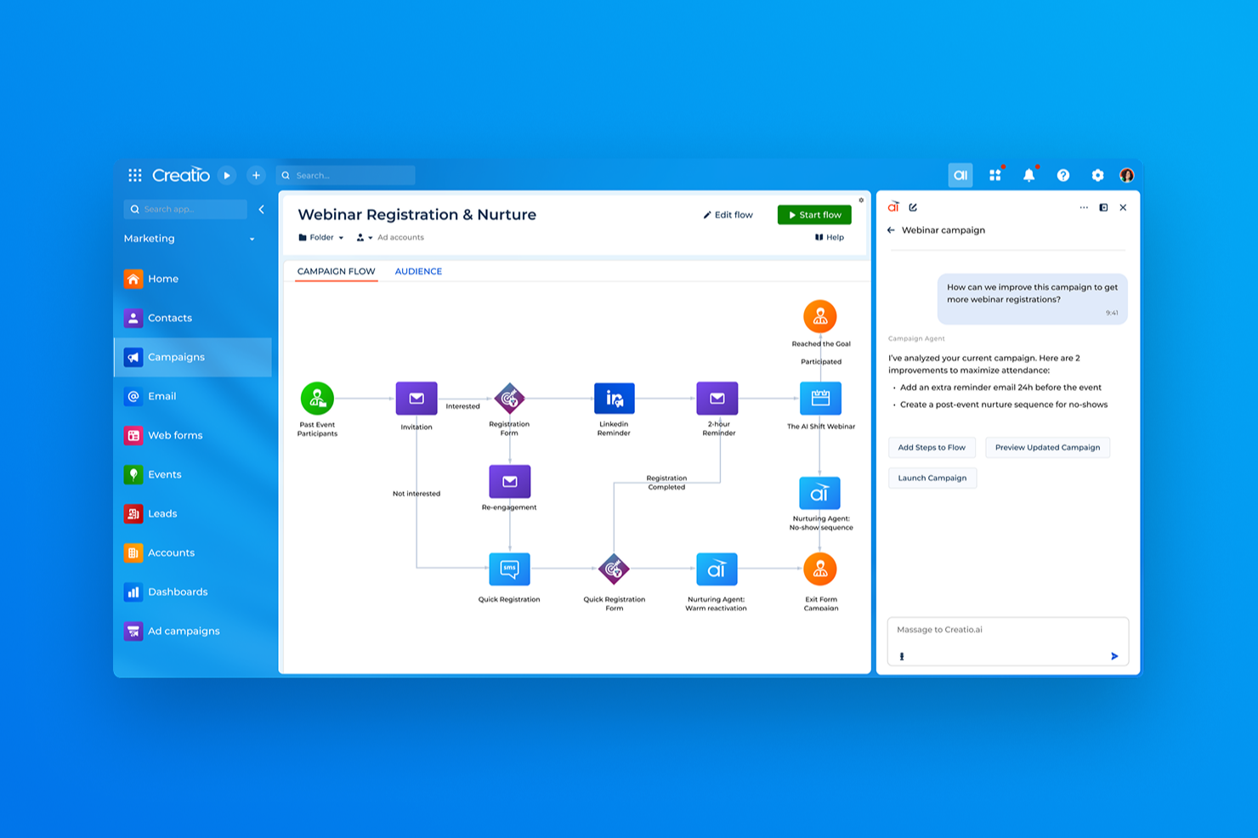Select the Exit Form Campaign node
This screenshot has width=1258, height=838.
tap(820, 569)
